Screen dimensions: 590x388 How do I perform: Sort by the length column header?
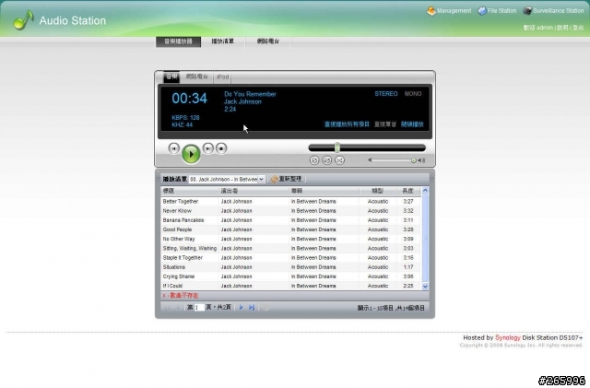click(x=408, y=191)
